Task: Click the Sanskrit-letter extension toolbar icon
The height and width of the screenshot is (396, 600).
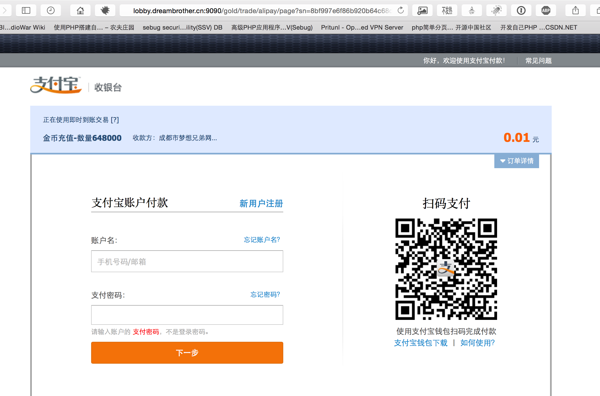Action: click(x=472, y=11)
